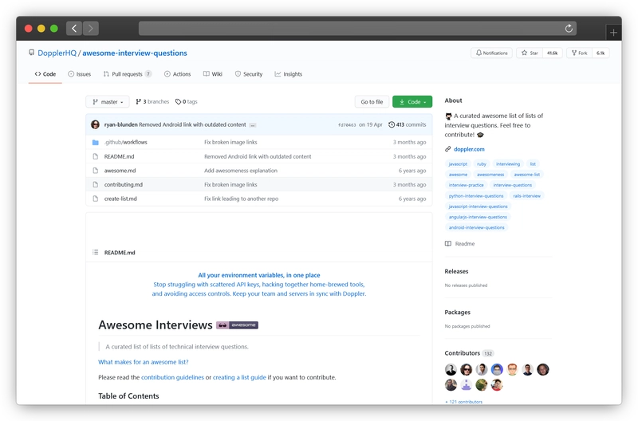Image resolution: width=638 pixels, height=421 pixels.
Task: View the 3 branches link
Action: point(152,102)
